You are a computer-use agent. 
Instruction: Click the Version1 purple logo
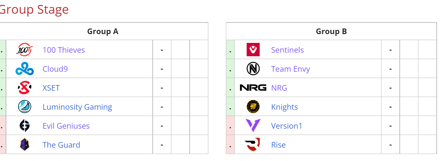(253, 126)
